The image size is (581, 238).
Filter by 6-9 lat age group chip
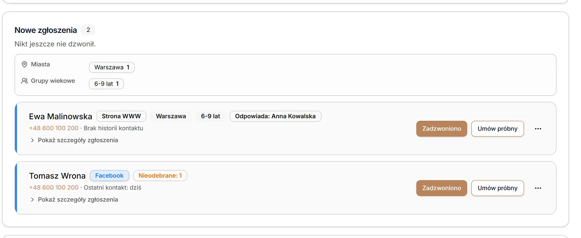pyautogui.click(x=106, y=84)
